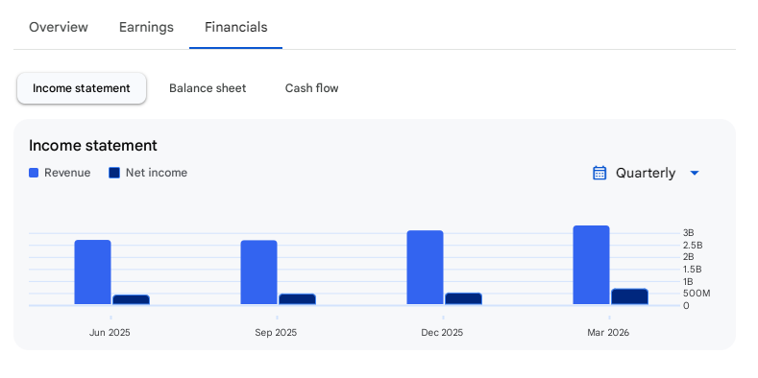The image size is (758, 378).
Task: Select the Mar 2026 revenue bar
Action: point(591,265)
